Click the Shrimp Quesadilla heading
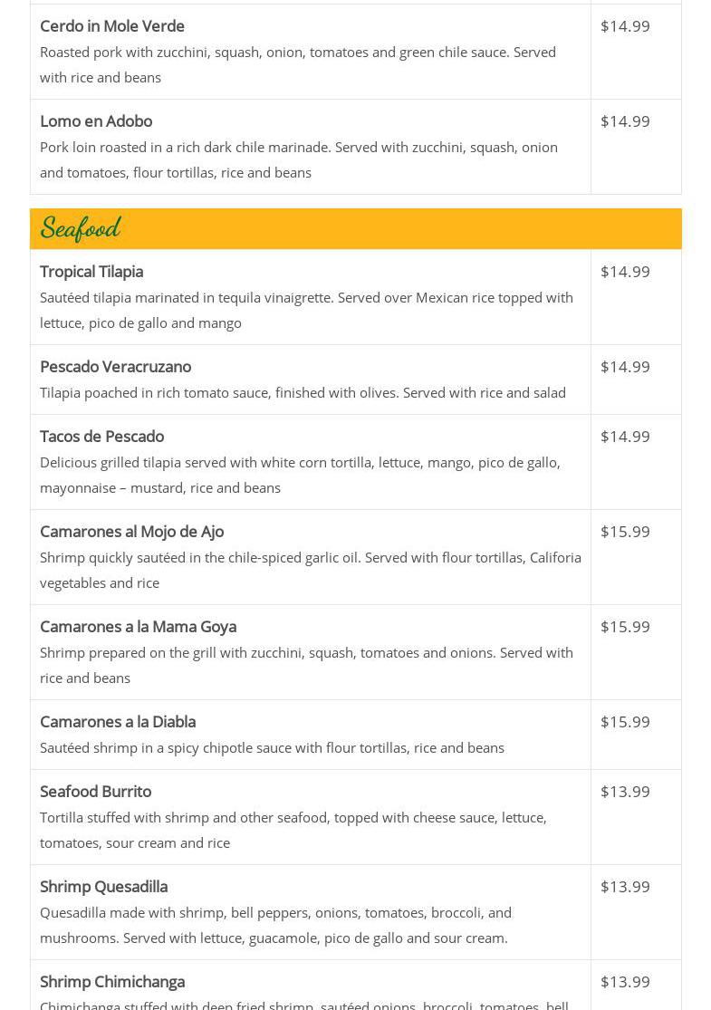 tap(103, 887)
